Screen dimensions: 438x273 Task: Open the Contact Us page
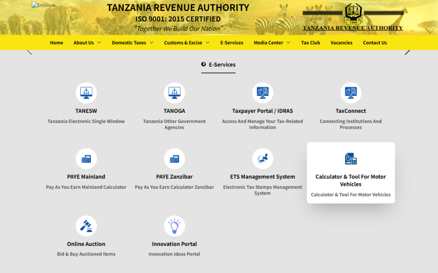pyautogui.click(x=375, y=42)
